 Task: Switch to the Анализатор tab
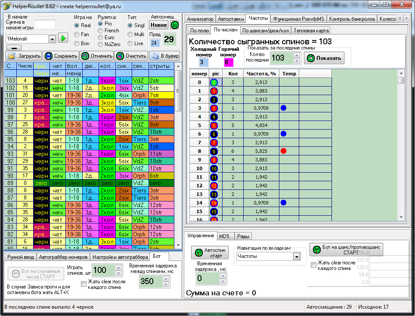[x=200, y=19]
